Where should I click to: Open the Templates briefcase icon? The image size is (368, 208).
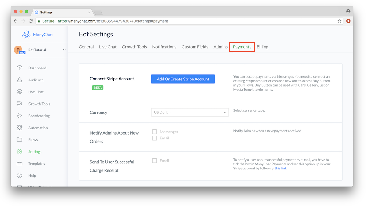pyautogui.click(x=20, y=163)
